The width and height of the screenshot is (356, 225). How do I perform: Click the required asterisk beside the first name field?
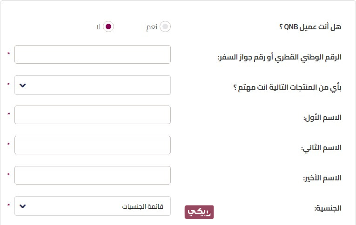coord(8,114)
